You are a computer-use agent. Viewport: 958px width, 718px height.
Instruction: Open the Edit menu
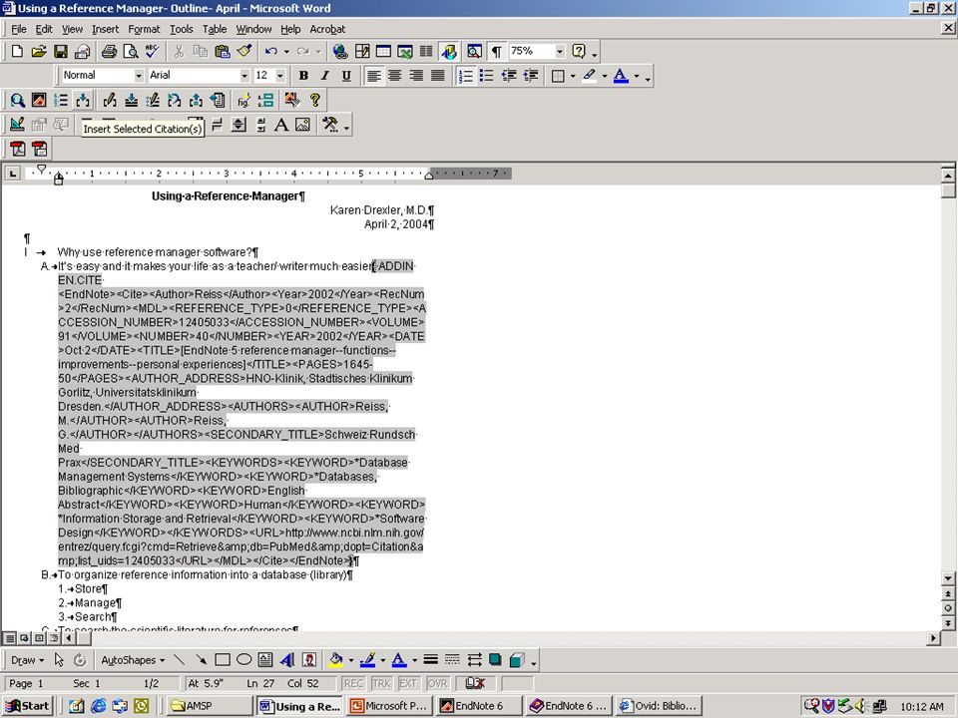(44, 29)
